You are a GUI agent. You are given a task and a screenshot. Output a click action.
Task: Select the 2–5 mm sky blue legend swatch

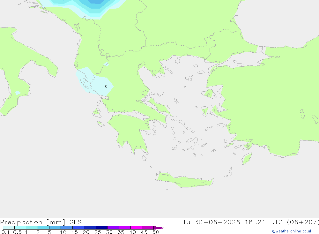click(43, 228)
